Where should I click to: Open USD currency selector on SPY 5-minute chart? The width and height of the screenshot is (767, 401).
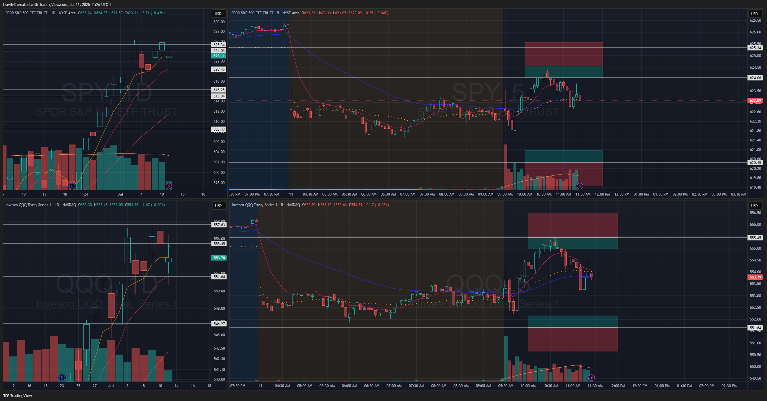[x=754, y=14]
